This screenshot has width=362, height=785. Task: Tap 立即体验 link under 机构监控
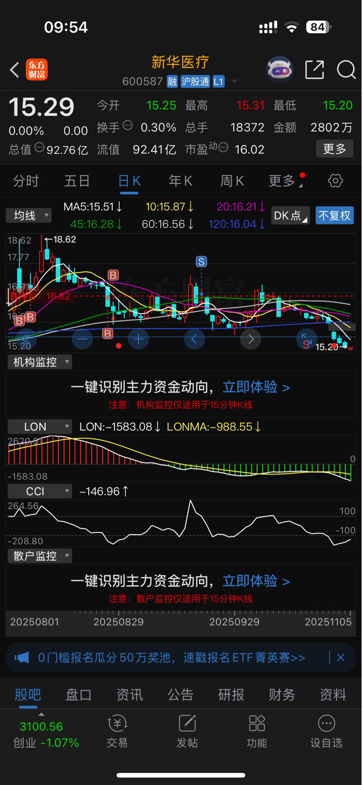point(256,387)
